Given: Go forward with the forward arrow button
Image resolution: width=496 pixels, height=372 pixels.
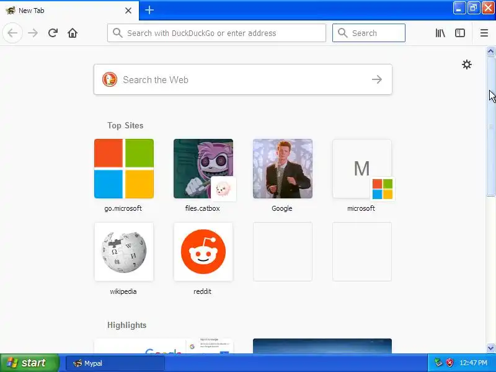Looking at the screenshot, I should (33, 33).
